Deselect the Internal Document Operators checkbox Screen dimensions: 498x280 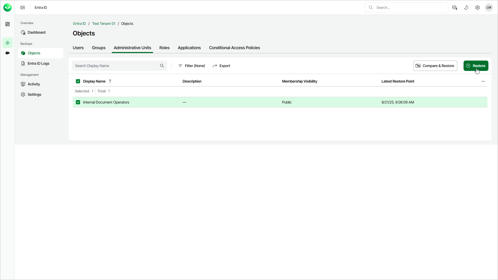coord(78,102)
